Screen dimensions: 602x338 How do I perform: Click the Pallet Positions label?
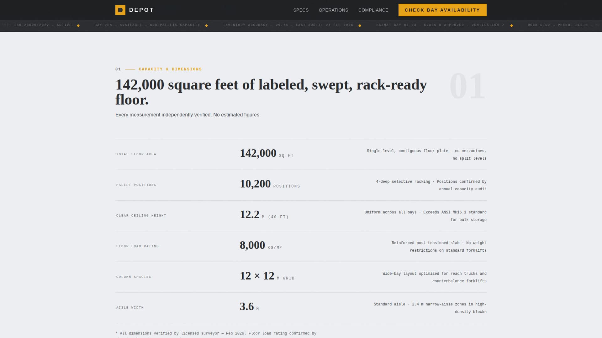click(136, 185)
